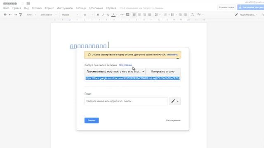This screenshot has width=264, height=148.
Task: Star the document title
Action: pos(23,3)
